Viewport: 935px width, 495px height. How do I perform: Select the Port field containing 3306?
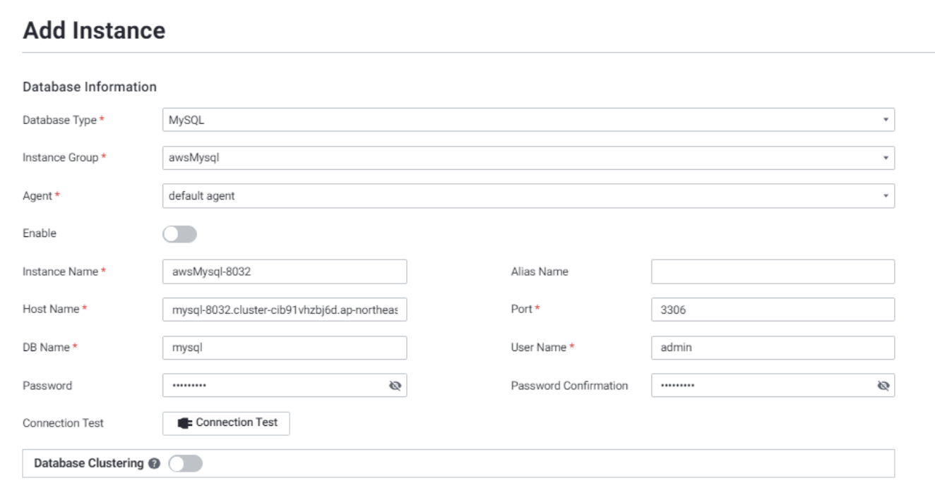pyautogui.click(x=773, y=310)
